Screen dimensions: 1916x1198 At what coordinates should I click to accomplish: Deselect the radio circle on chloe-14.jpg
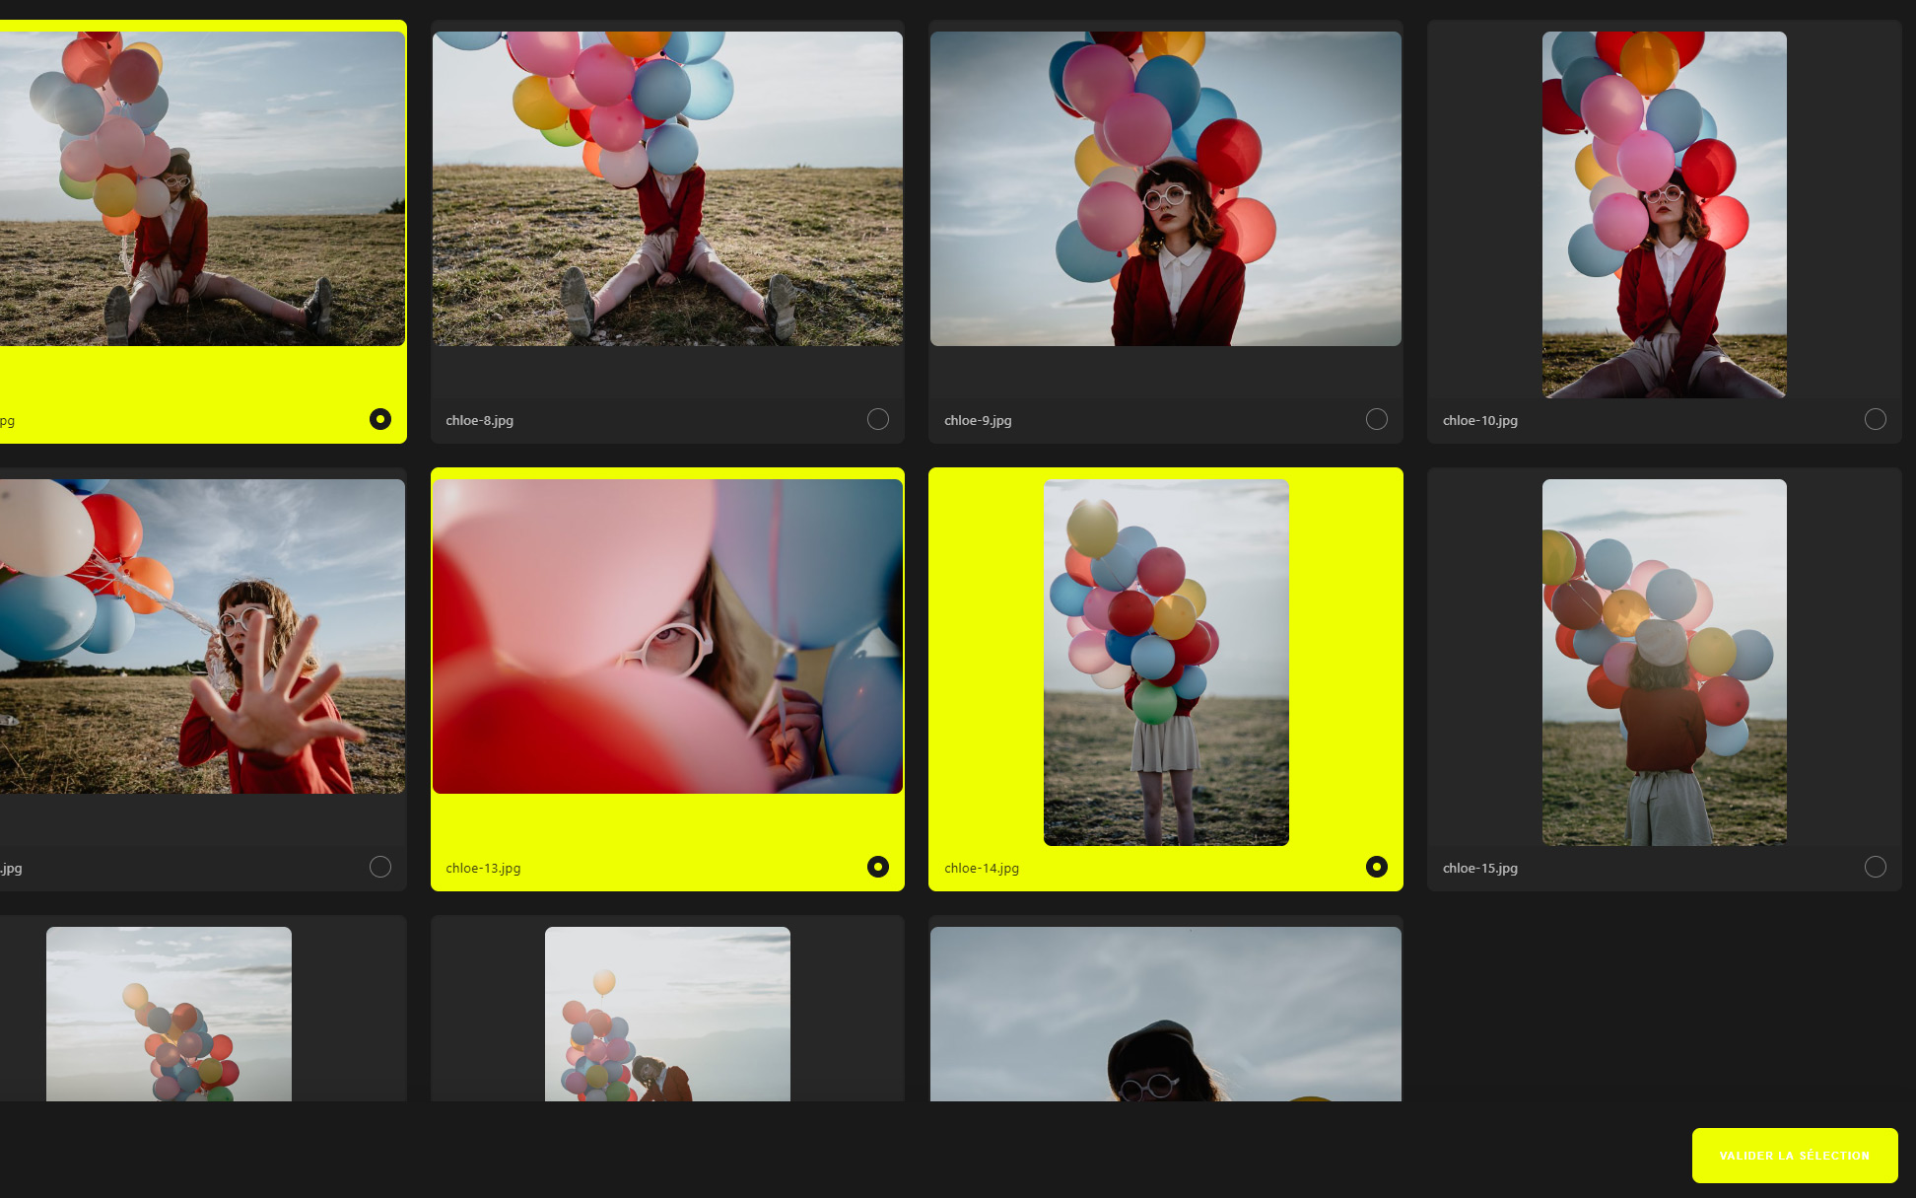point(1376,867)
